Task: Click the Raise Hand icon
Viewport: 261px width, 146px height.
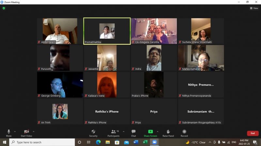Action: [168, 132]
